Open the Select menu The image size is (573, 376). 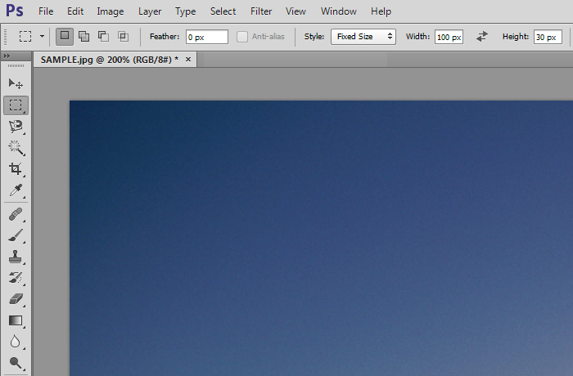point(223,11)
